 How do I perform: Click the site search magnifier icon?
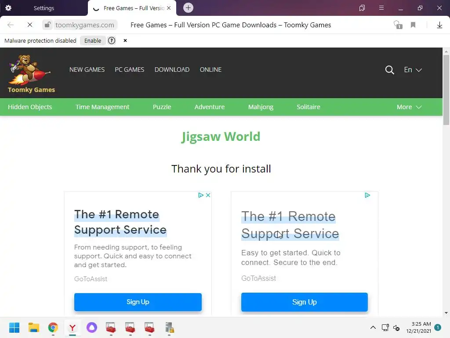[x=389, y=70]
